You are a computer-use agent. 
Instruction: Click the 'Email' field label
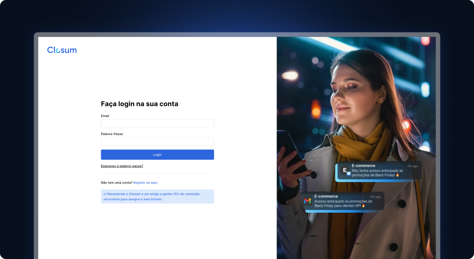[105, 116]
